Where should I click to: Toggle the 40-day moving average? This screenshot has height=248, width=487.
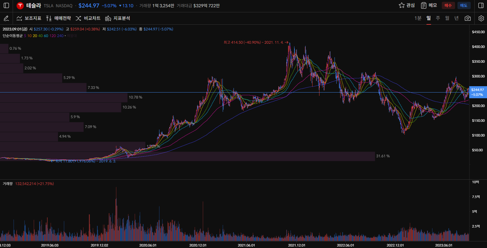(40, 36)
